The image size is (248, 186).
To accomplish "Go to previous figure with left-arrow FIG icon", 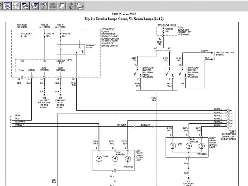I will click(26, 6).
